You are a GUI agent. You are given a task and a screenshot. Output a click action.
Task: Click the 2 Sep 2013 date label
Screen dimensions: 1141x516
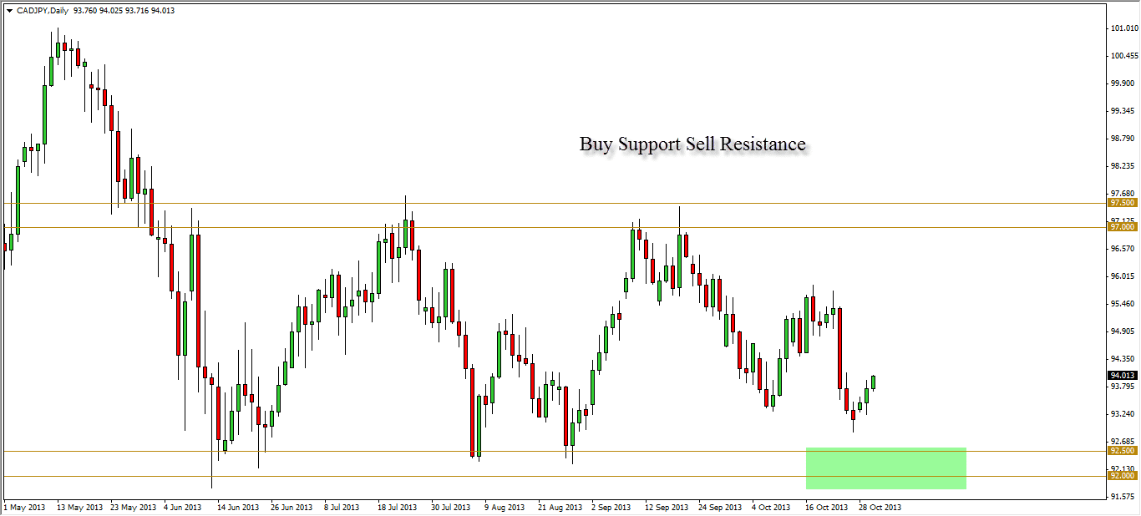612,508
